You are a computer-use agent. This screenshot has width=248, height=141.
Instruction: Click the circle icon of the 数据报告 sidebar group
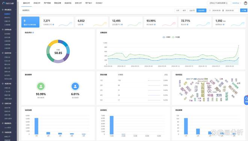pyautogui.click(x=3, y=123)
